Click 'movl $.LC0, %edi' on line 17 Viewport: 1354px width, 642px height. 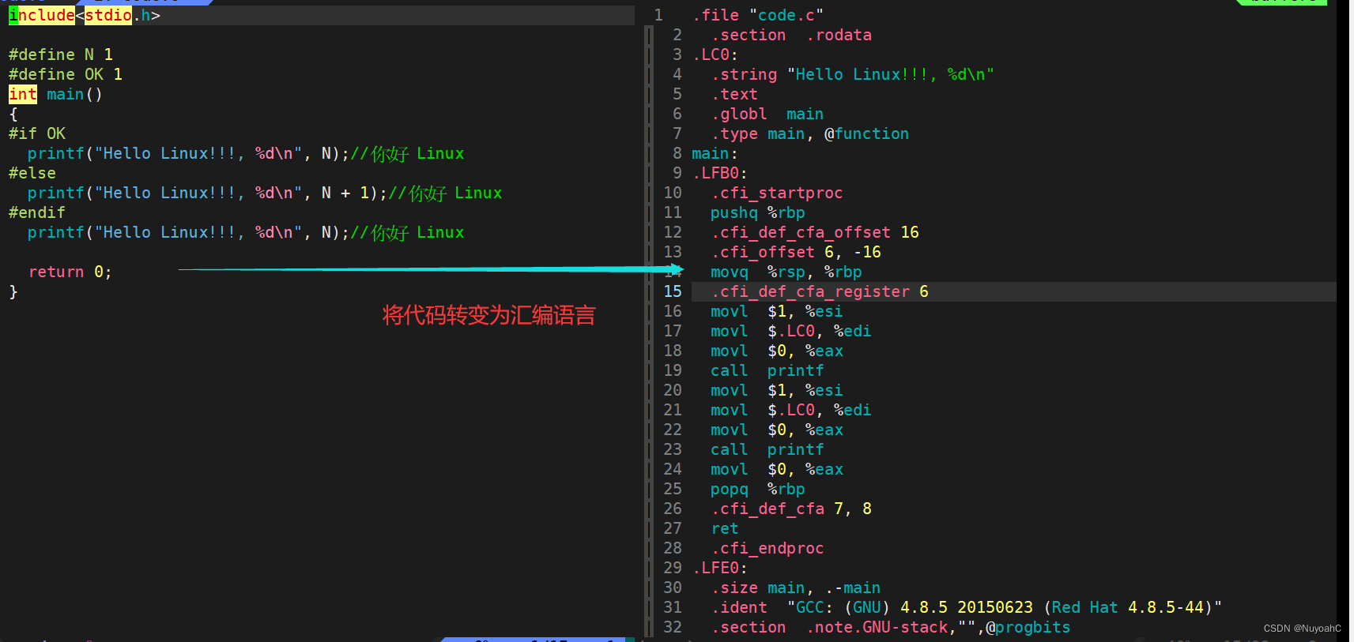pyautogui.click(x=791, y=331)
